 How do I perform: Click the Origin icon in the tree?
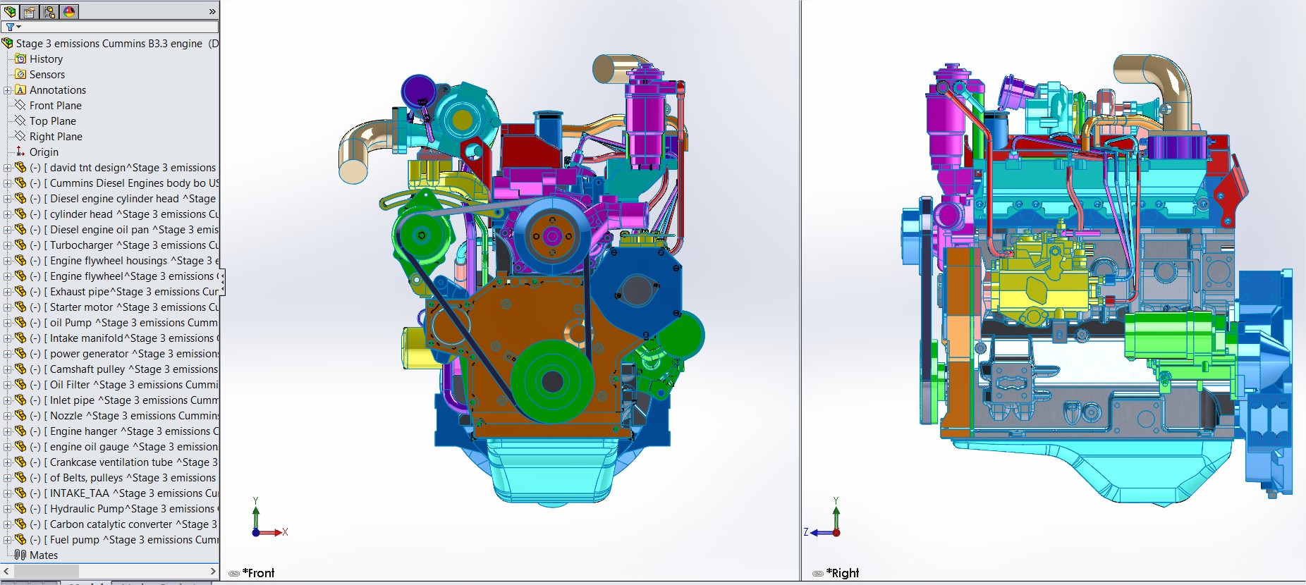pyautogui.click(x=20, y=152)
